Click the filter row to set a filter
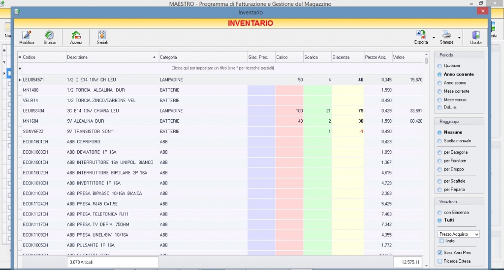Image resolution: width=504 pixels, height=270 pixels. pos(222,68)
